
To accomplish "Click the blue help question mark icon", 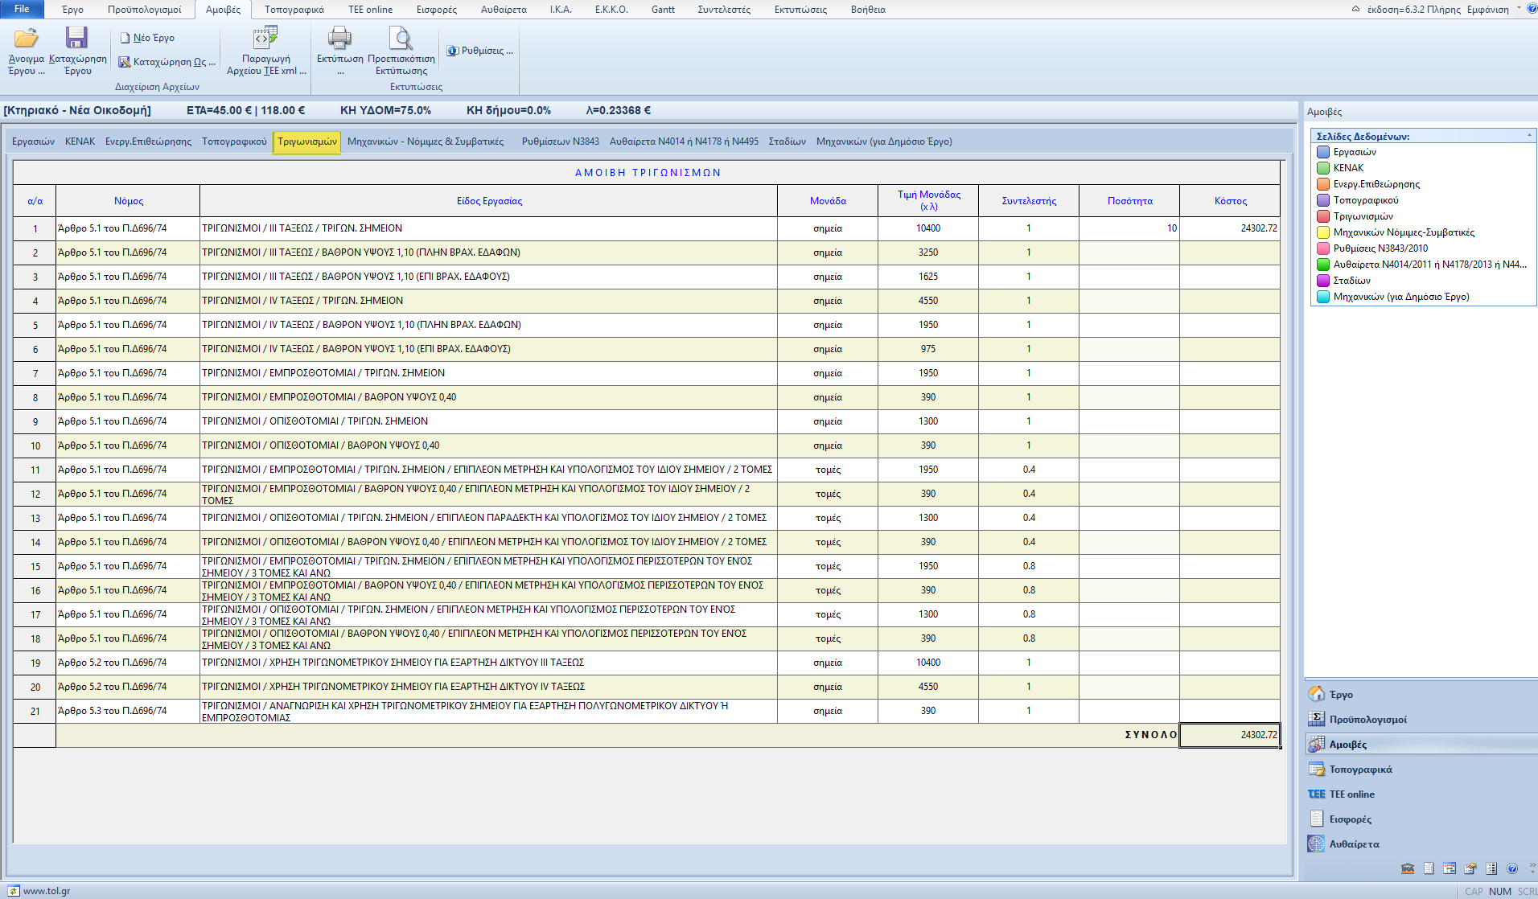I will [1512, 868].
